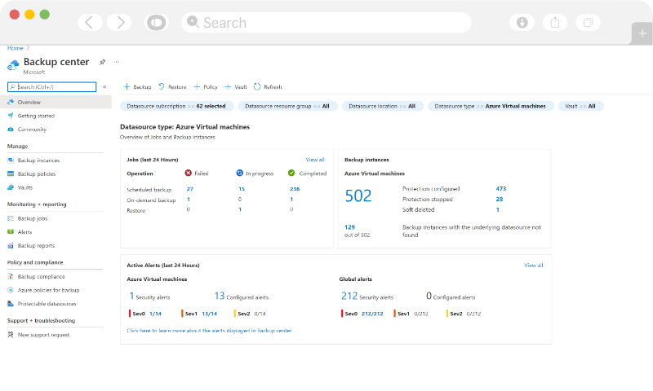Click the browser download icon
Viewport: 653px width, 391px height.
[522, 22]
